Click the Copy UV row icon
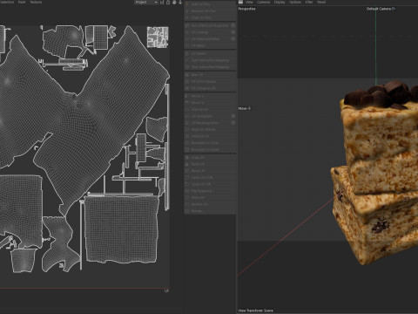This screenshot has height=314, width=418. pos(187,157)
